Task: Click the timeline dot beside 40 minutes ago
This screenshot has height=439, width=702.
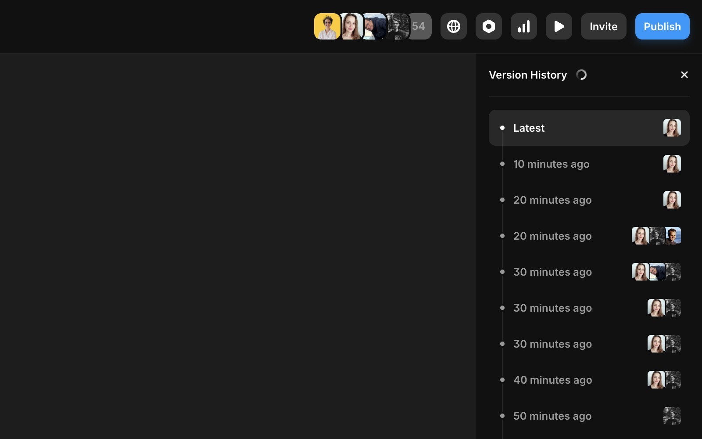Action: pyautogui.click(x=502, y=380)
